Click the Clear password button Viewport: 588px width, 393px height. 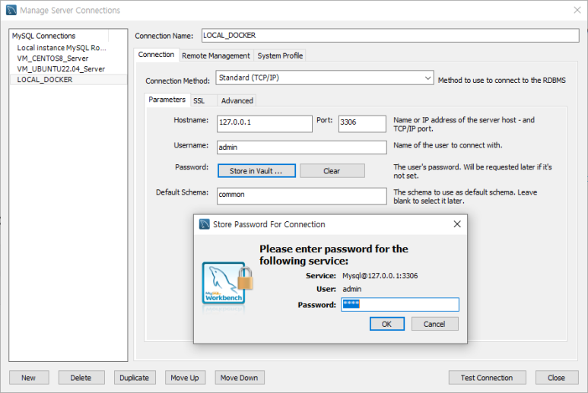pyautogui.click(x=332, y=171)
